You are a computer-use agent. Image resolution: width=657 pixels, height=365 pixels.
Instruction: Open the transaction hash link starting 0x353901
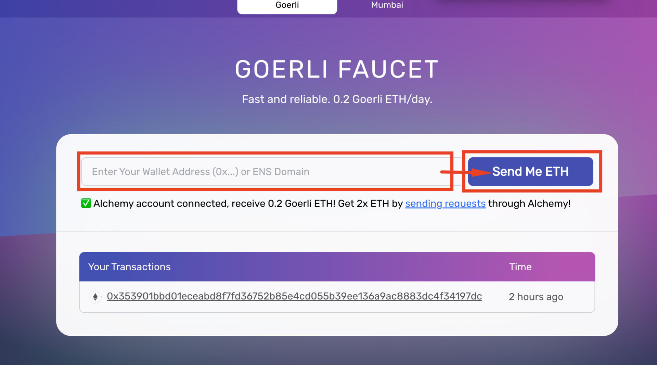click(x=294, y=297)
